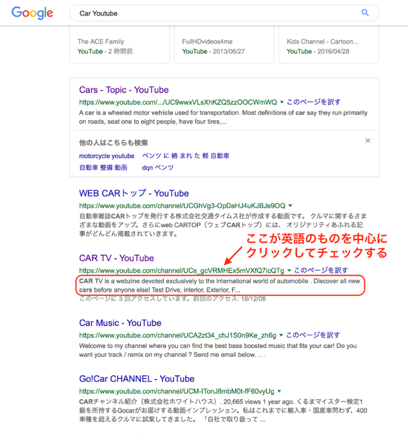Screen dimensions: 408x440
Task: Click the 前回のアクセス: 18/12/08 visit note
Action: point(229,299)
